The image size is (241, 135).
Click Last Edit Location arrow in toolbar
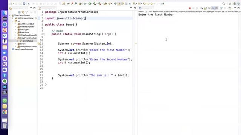144,4
